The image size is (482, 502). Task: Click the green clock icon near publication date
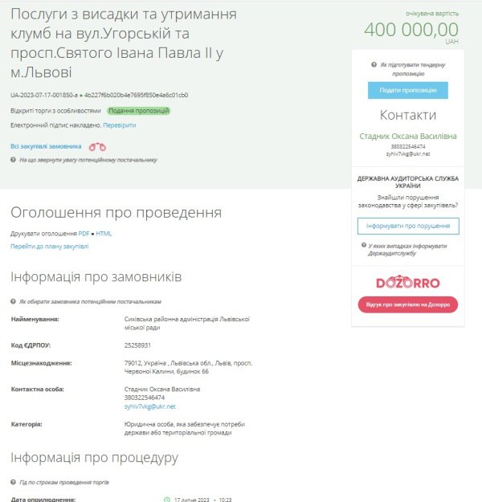coord(166,499)
